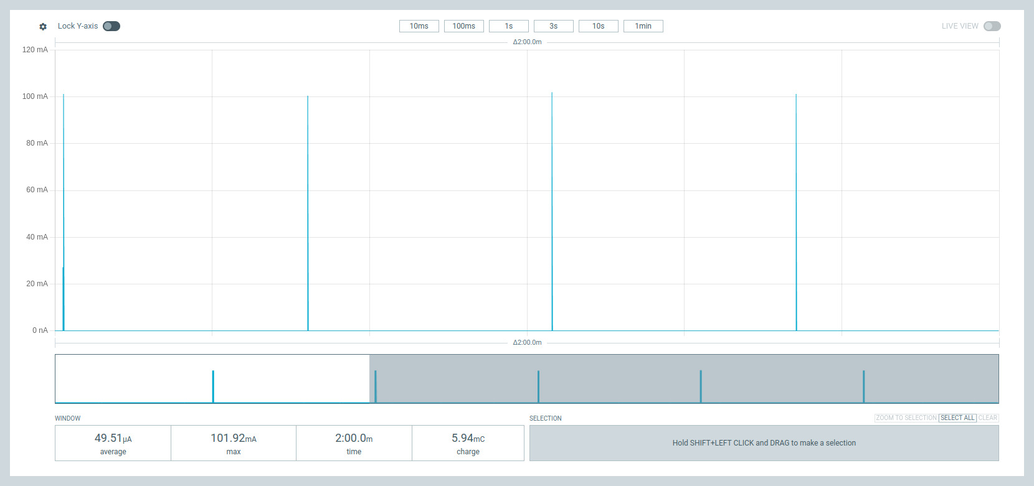Click the selection hint panel
This screenshot has height=486, width=1034.
764,443
